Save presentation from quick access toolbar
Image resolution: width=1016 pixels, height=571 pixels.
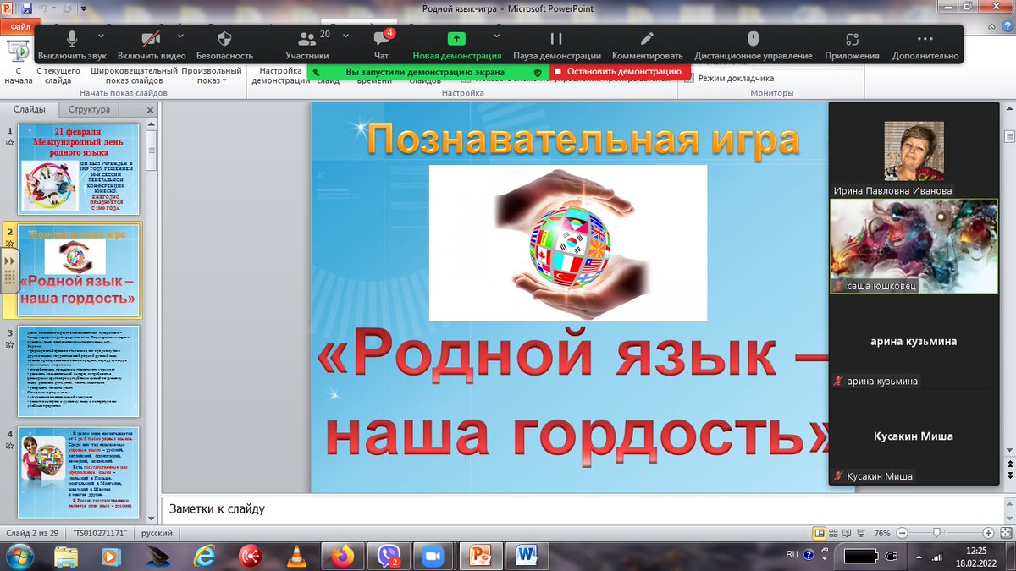28,8
